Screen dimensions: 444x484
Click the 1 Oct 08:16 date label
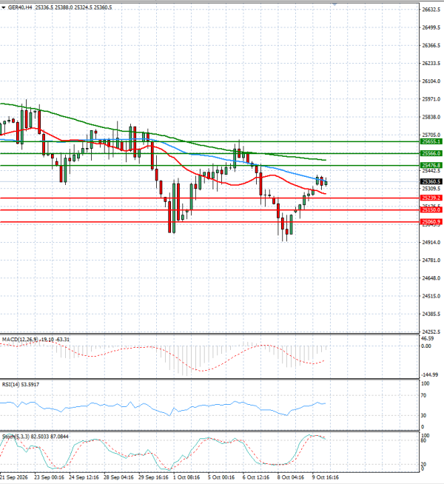point(186,477)
